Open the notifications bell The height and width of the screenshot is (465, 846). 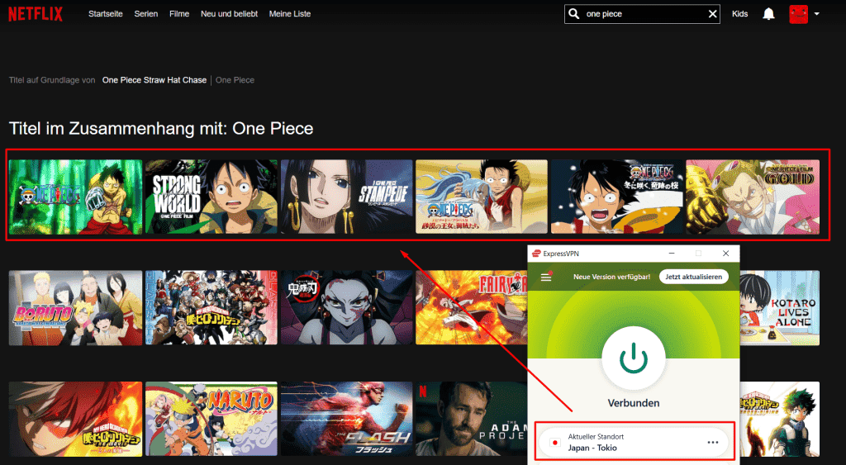pos(768,14)
